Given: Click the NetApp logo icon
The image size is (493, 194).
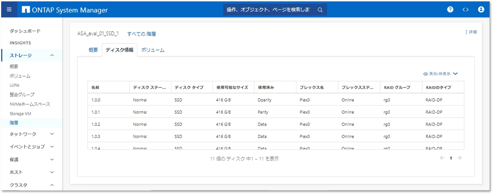Looking at the screenshot, I should pyautogui.click(x=26, y=10).
